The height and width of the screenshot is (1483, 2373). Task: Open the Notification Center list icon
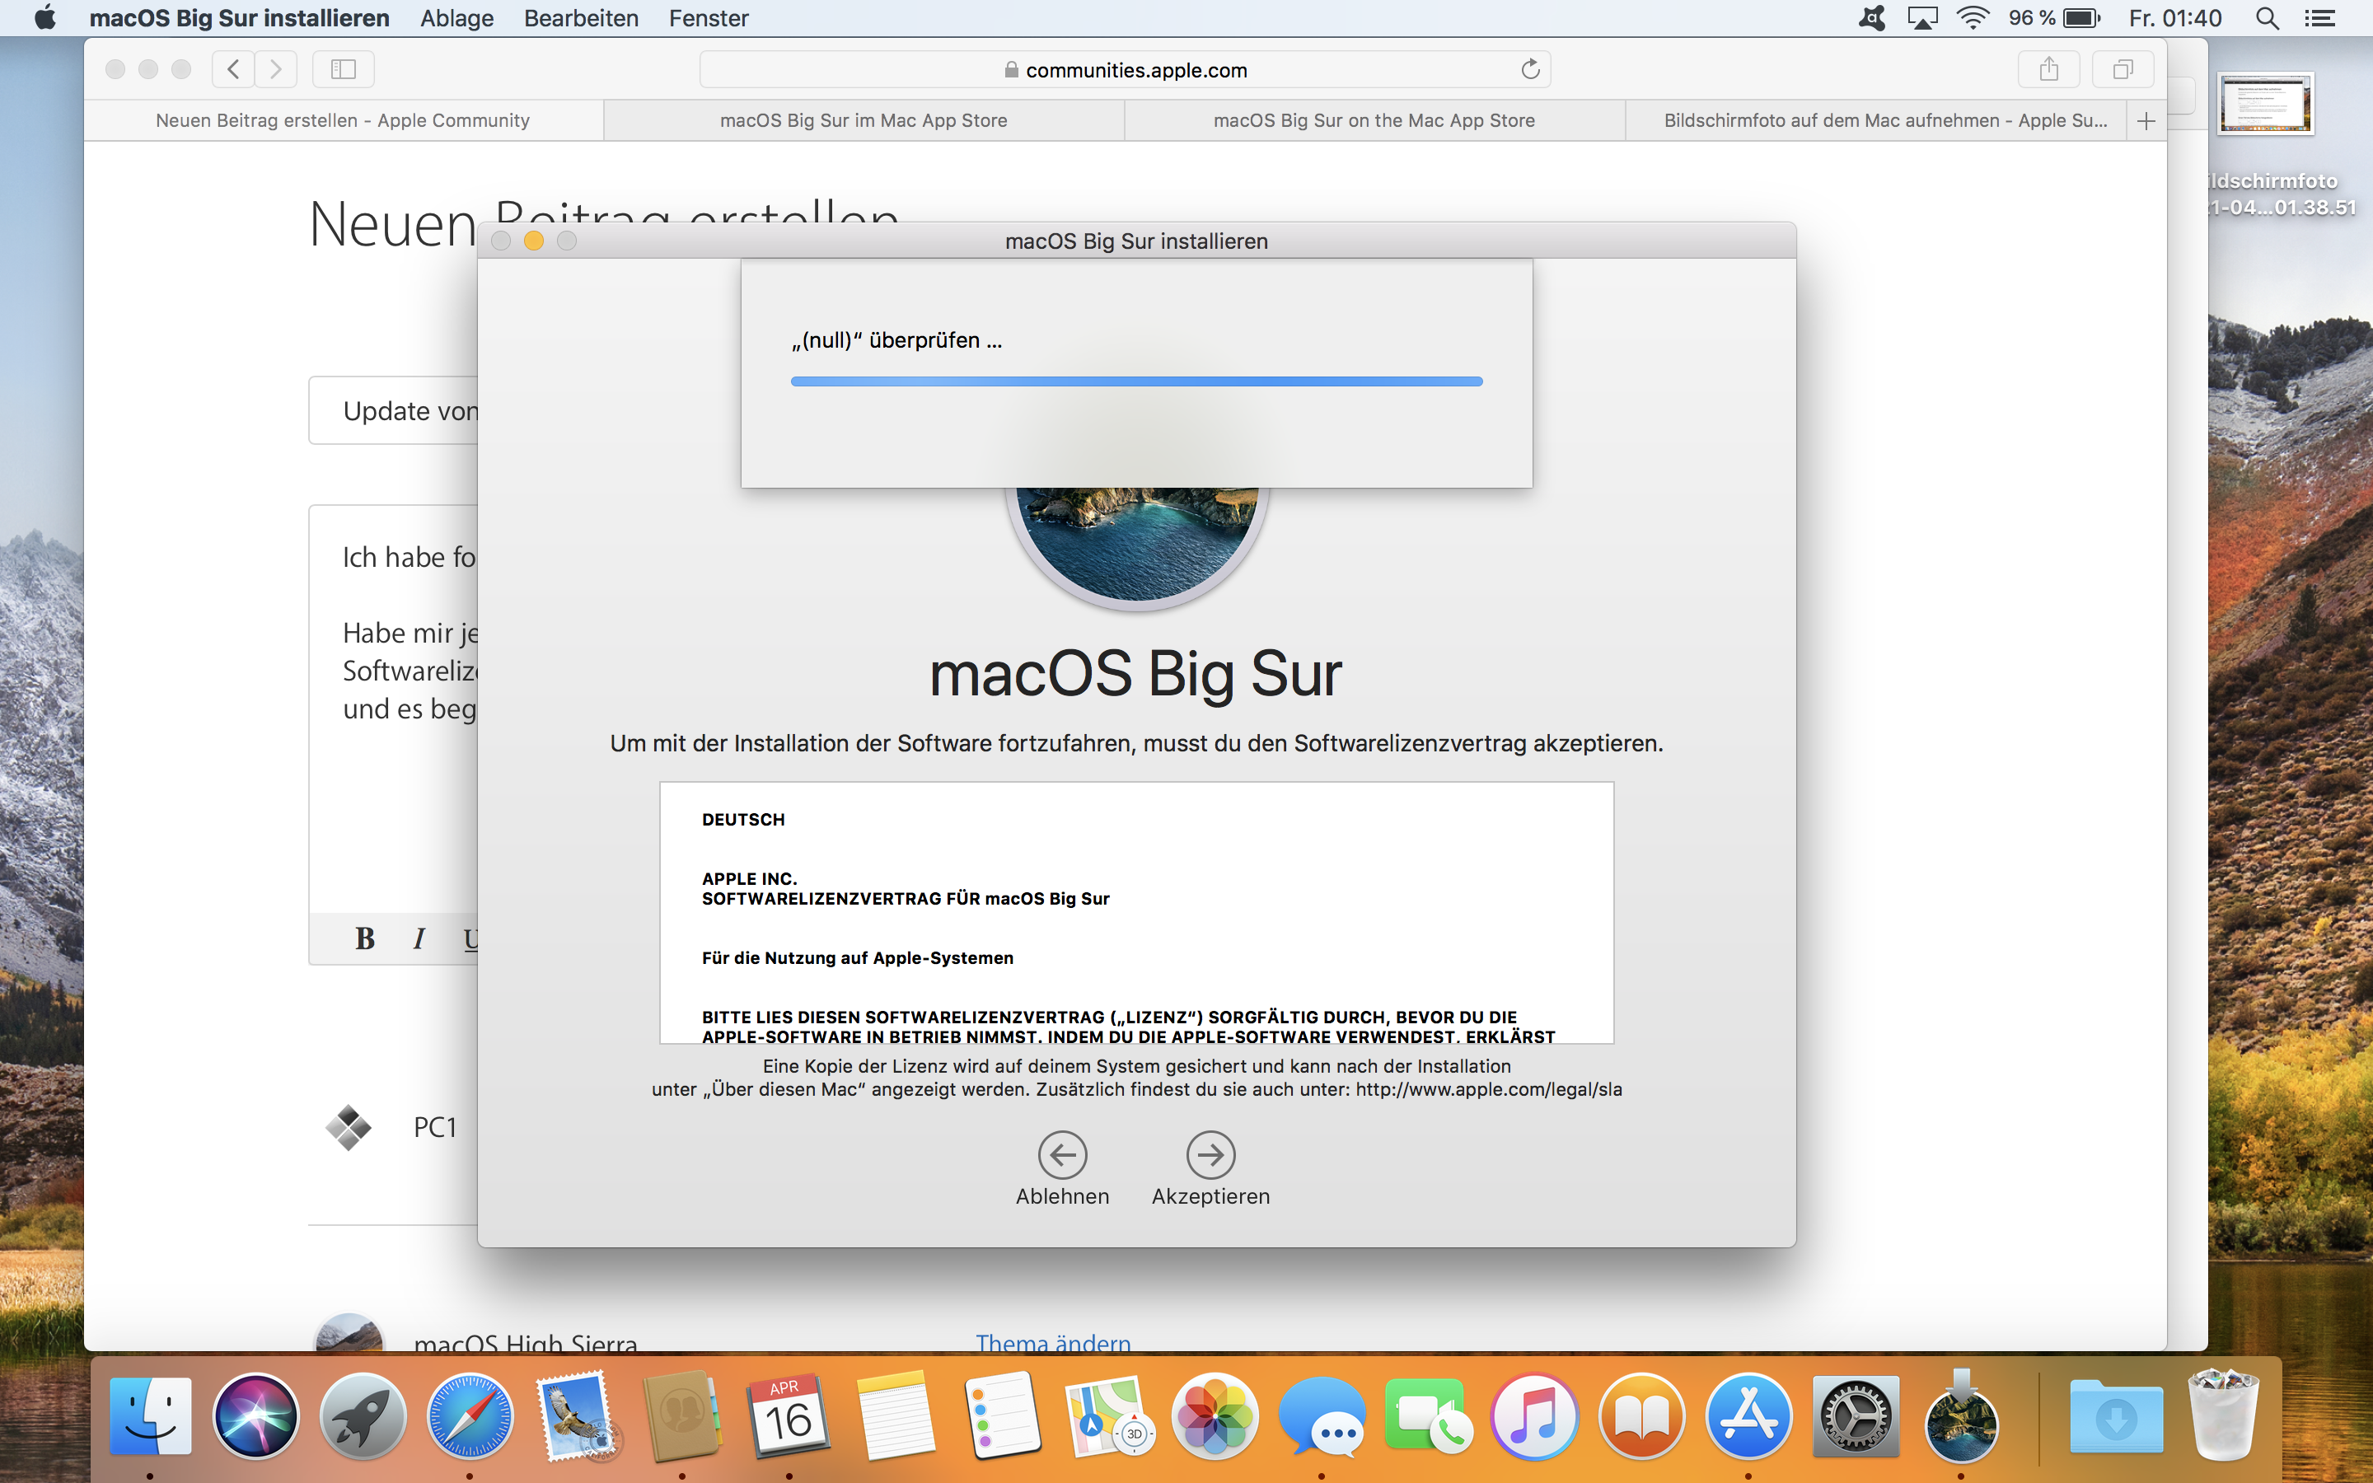point(2320,19)
